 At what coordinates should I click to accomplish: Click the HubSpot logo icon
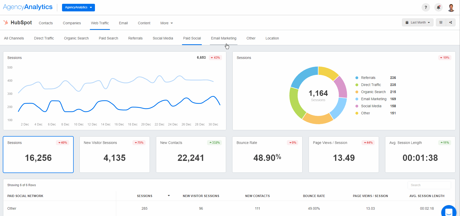(6, 23)
